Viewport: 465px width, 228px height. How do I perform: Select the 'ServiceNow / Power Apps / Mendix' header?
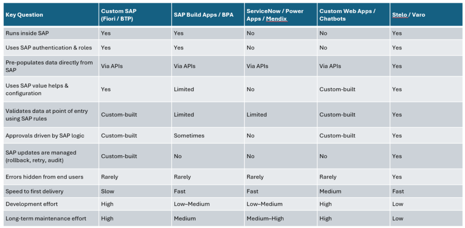(x=275, y=15)
